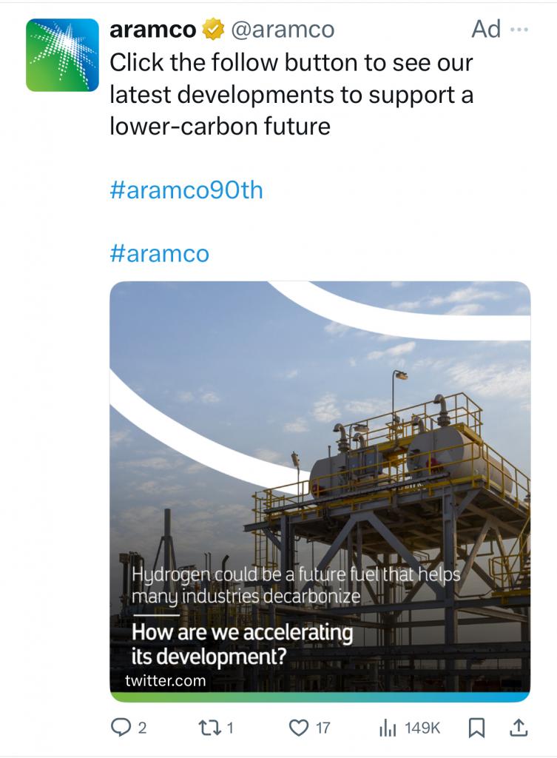Click the @aramco handle
Image resolution: width=557 pixels, height=758 pixels.
[x=283, y=30]
